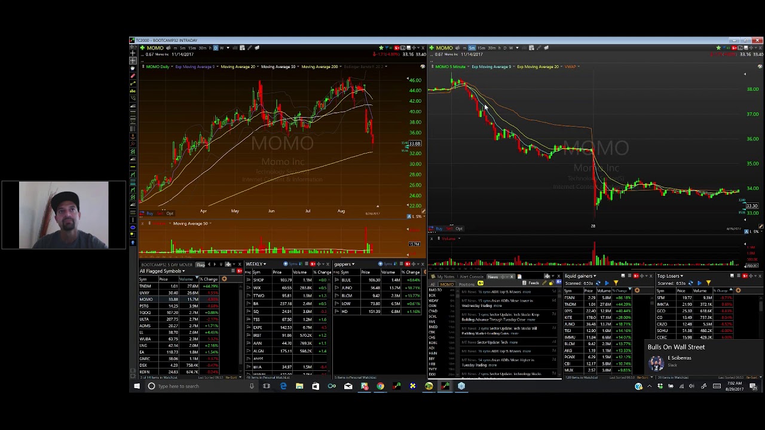
Task: Click the red S share icon in WEEKLY panel
Action: point(313,264)
